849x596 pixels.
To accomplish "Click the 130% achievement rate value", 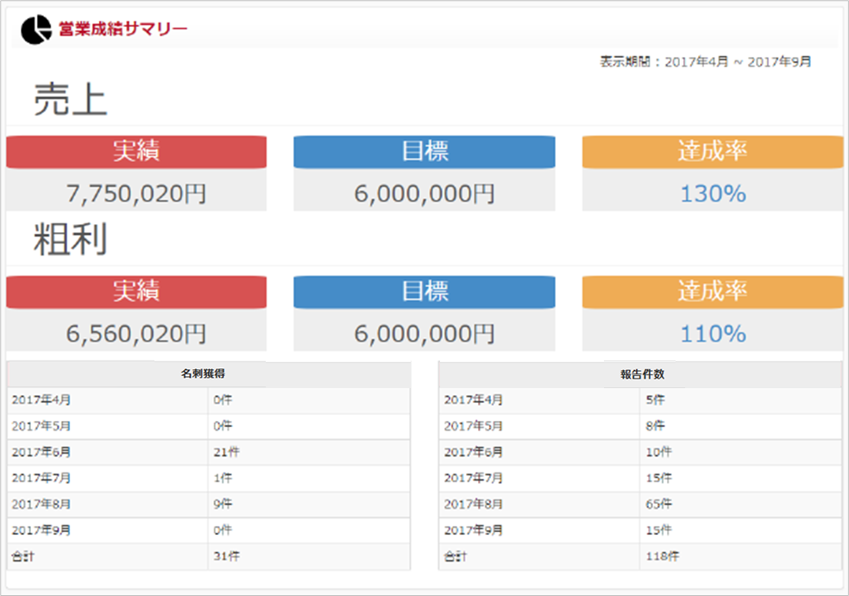I will tap(713, 194).
